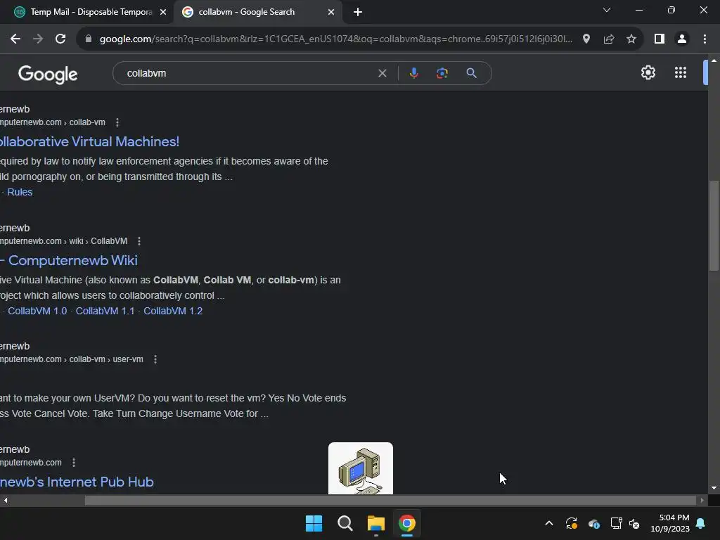
Task: Click the muted volume tray icon
Action: (635, 523)
